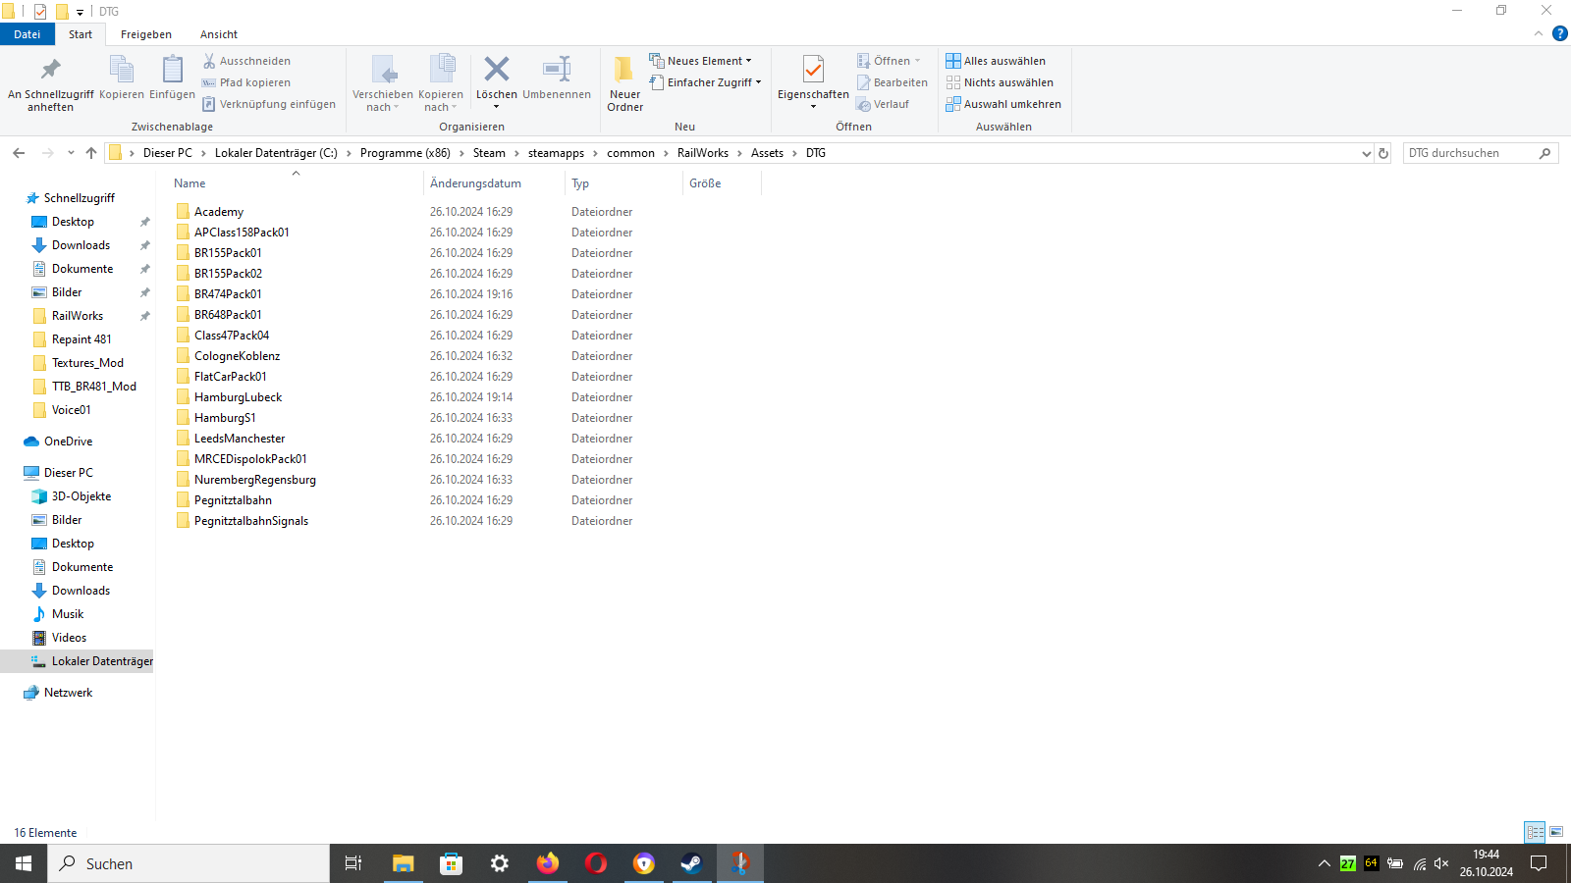The height and width of the screenshot is (883, 1571).
Task: Open Kopieren nach menu
Action: tap(441, 83)
